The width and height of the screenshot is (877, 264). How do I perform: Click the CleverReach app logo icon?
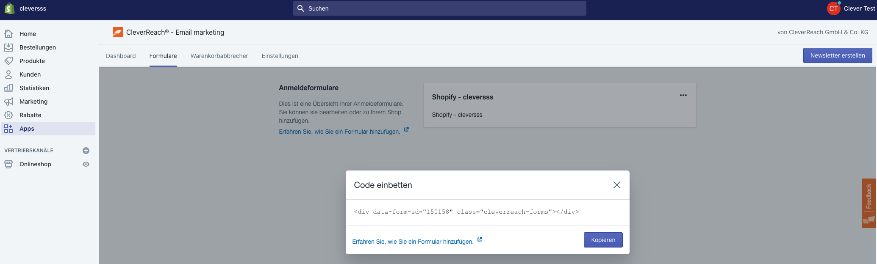point(118,32)
